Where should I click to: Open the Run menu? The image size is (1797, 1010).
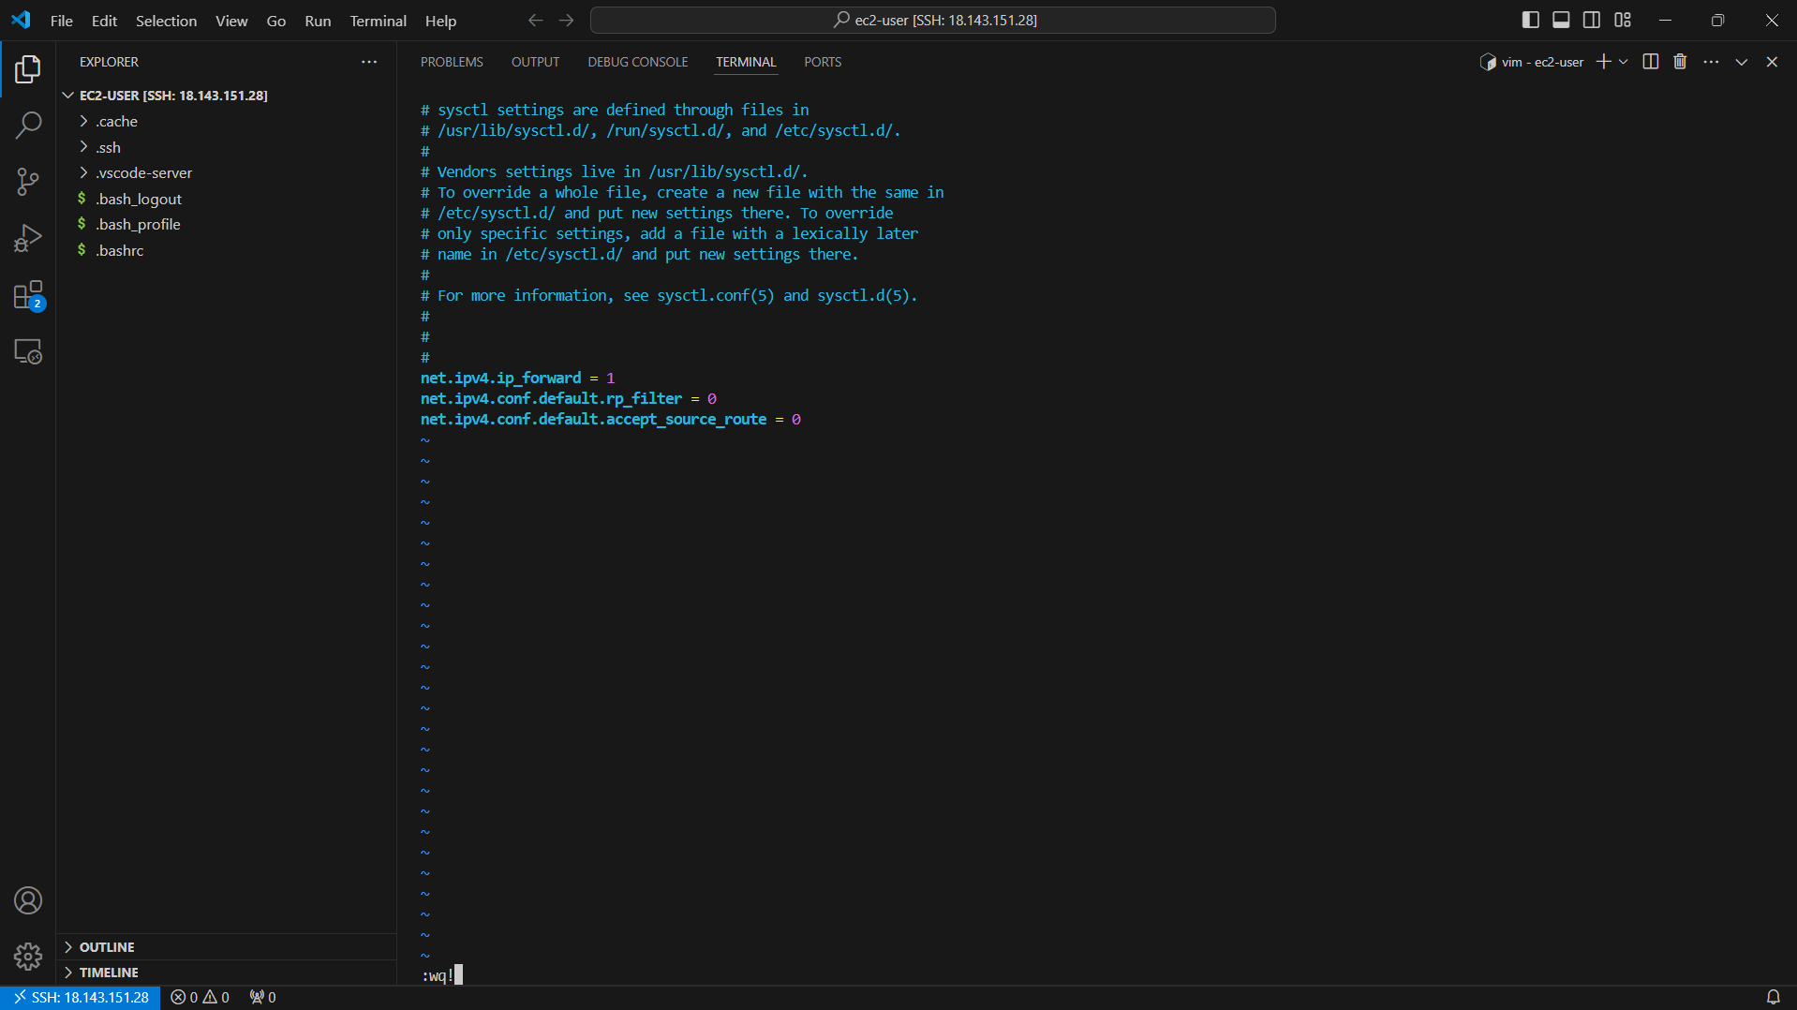318,21
